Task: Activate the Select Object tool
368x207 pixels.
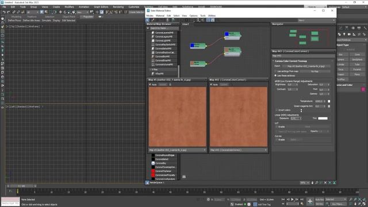Action: click(42, 12)
